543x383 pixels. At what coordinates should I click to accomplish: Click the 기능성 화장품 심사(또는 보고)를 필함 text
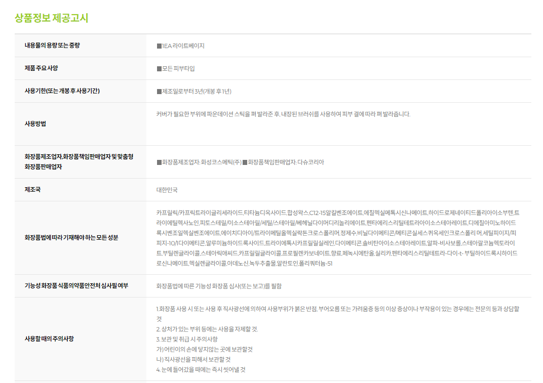(x=219, y=286)
